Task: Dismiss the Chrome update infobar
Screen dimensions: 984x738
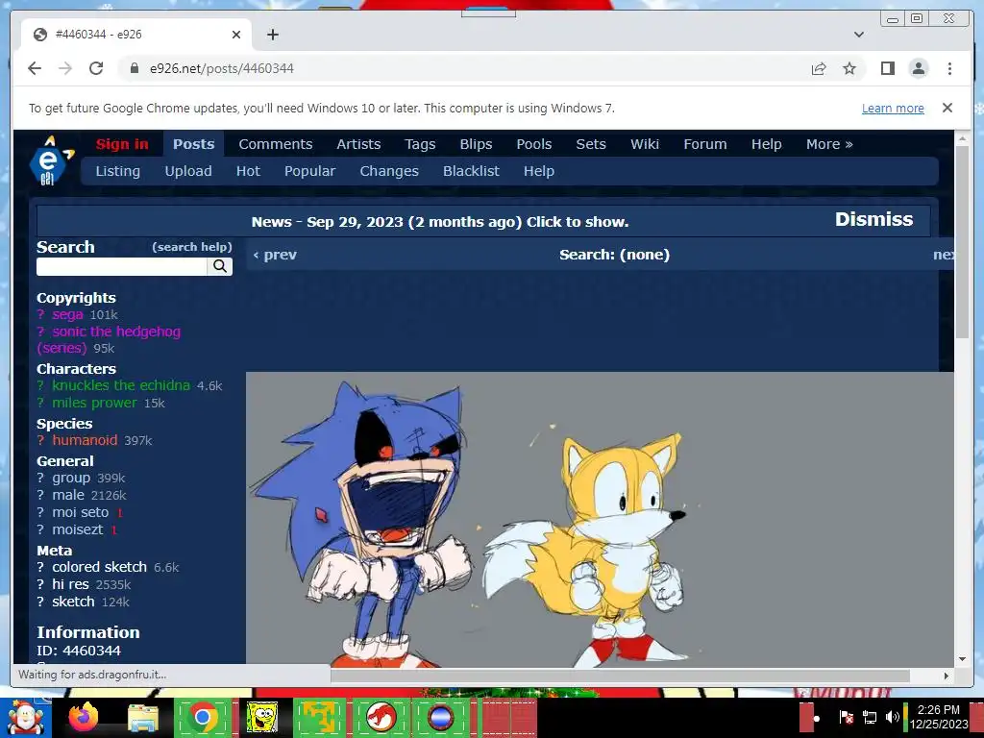Action: pyautogui.click(x=947, y=108)
